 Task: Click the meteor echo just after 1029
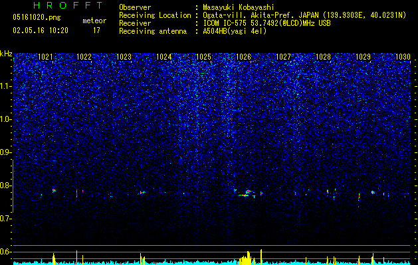373,192
